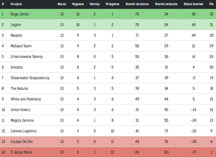Select the Antdata team row
This screenshot has height=158, width=216.
(108, 67)
